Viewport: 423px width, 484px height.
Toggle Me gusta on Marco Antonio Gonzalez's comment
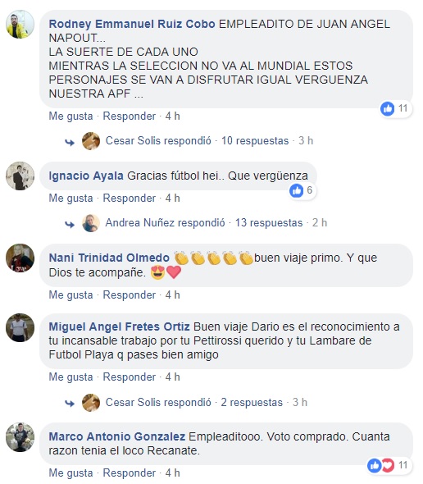(x=70, y=473)
